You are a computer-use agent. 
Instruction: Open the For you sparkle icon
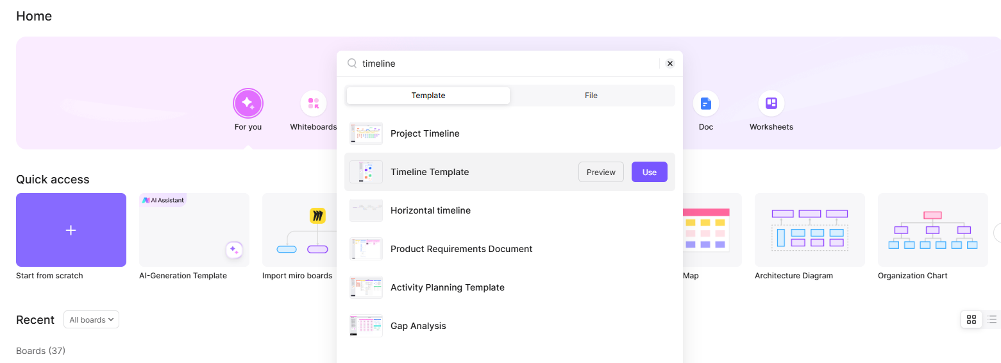248,103
